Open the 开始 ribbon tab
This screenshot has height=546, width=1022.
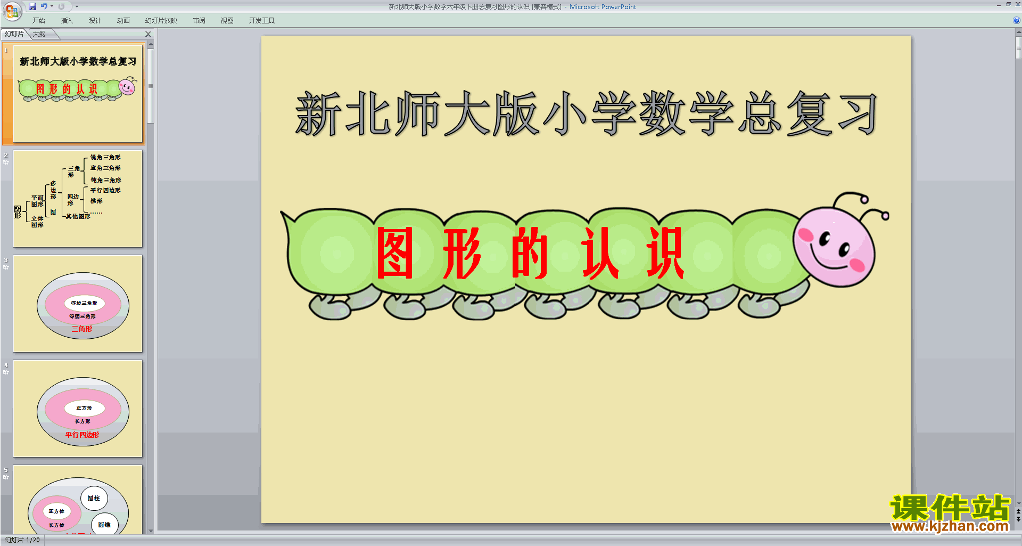(x=38, y=21)
